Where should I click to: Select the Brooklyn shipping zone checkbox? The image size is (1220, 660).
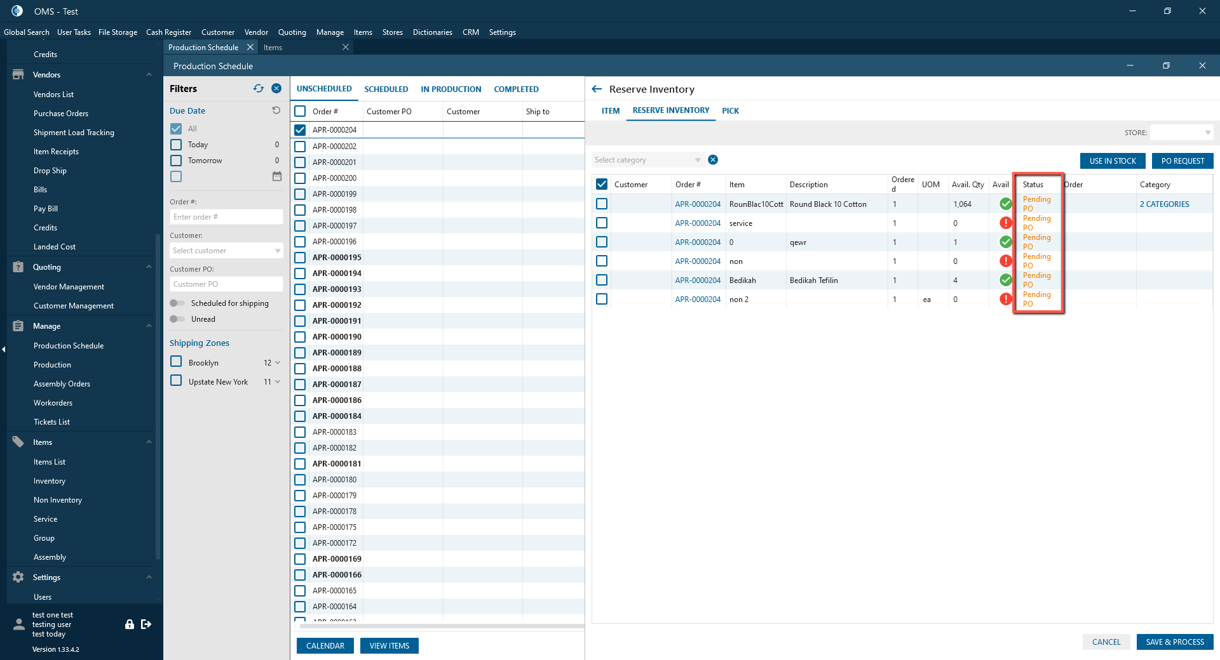pyautogui.click(x=176, y=362)
